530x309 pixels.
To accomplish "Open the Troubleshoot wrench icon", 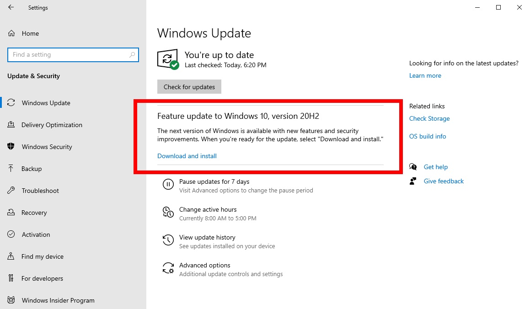I will point(11,191).
